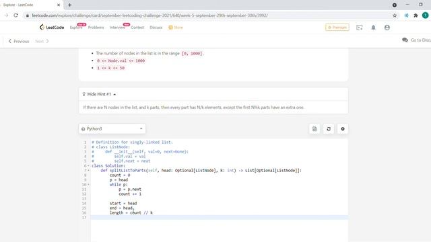This screenshot has width=431, height=242.
Task: Reload the page with browser refresh
Action: point(16,15)
